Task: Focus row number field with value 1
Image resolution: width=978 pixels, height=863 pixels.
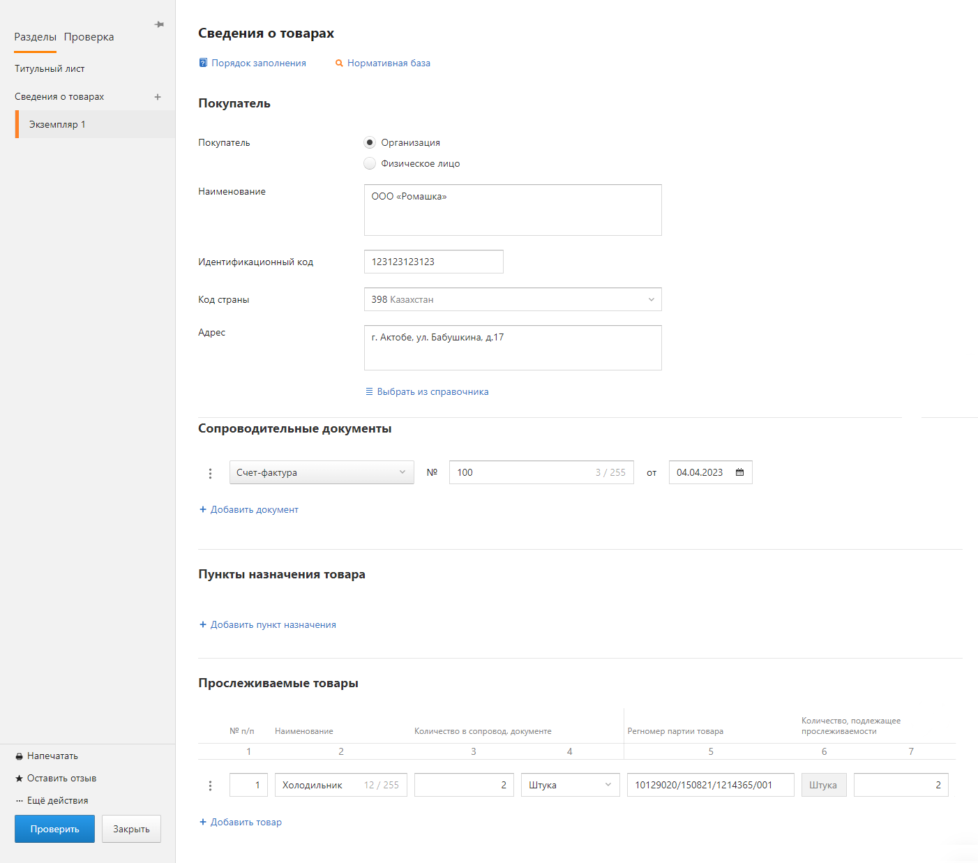Action: [x=248, y=785]
